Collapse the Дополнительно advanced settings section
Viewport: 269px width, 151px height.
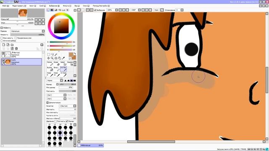point(47,102)
